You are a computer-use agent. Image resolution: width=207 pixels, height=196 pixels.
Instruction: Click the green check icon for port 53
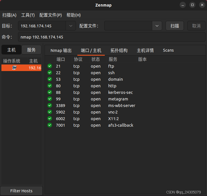coord(50,79)
